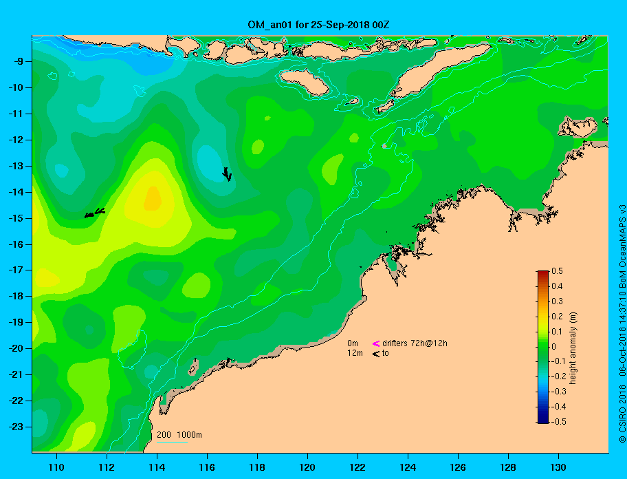Select the black drifter track near 111E 15S
The width and height of the screenshot is (627, 479).
(95, 213)
